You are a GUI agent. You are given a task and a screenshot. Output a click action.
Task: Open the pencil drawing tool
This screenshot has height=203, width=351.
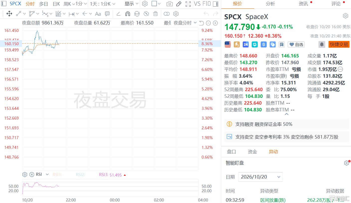tap(179, 4)
